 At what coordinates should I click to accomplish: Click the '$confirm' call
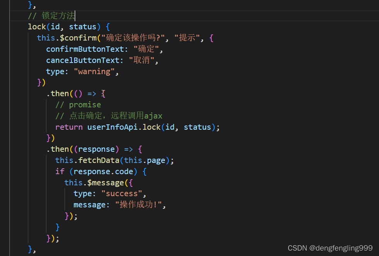click(78, 38)
